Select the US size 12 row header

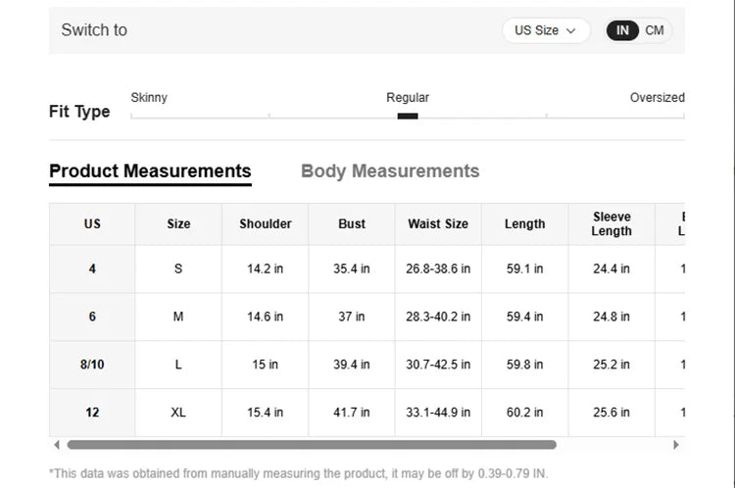[92, 413]
